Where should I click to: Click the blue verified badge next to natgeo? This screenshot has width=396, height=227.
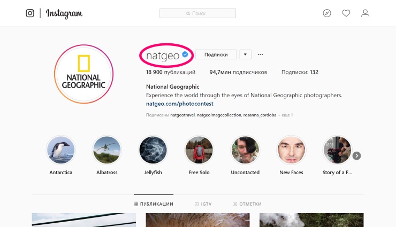point(186,54)
